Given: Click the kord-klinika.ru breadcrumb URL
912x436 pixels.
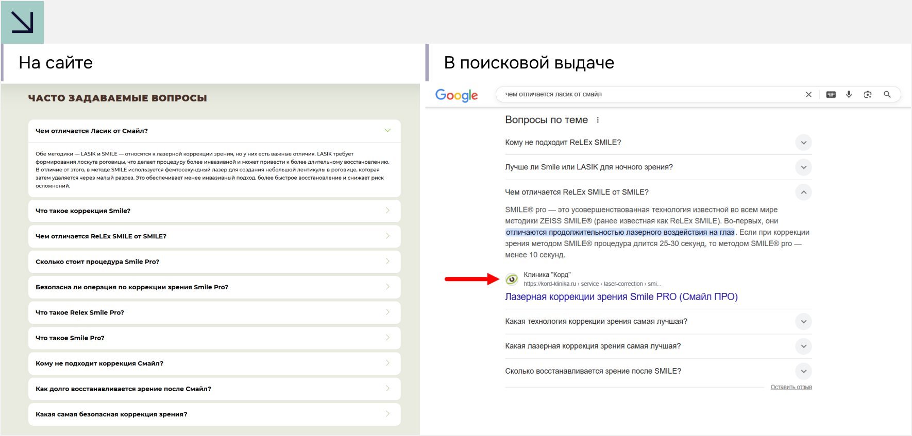Looking at the screenshot, I should tap(592, 284).
